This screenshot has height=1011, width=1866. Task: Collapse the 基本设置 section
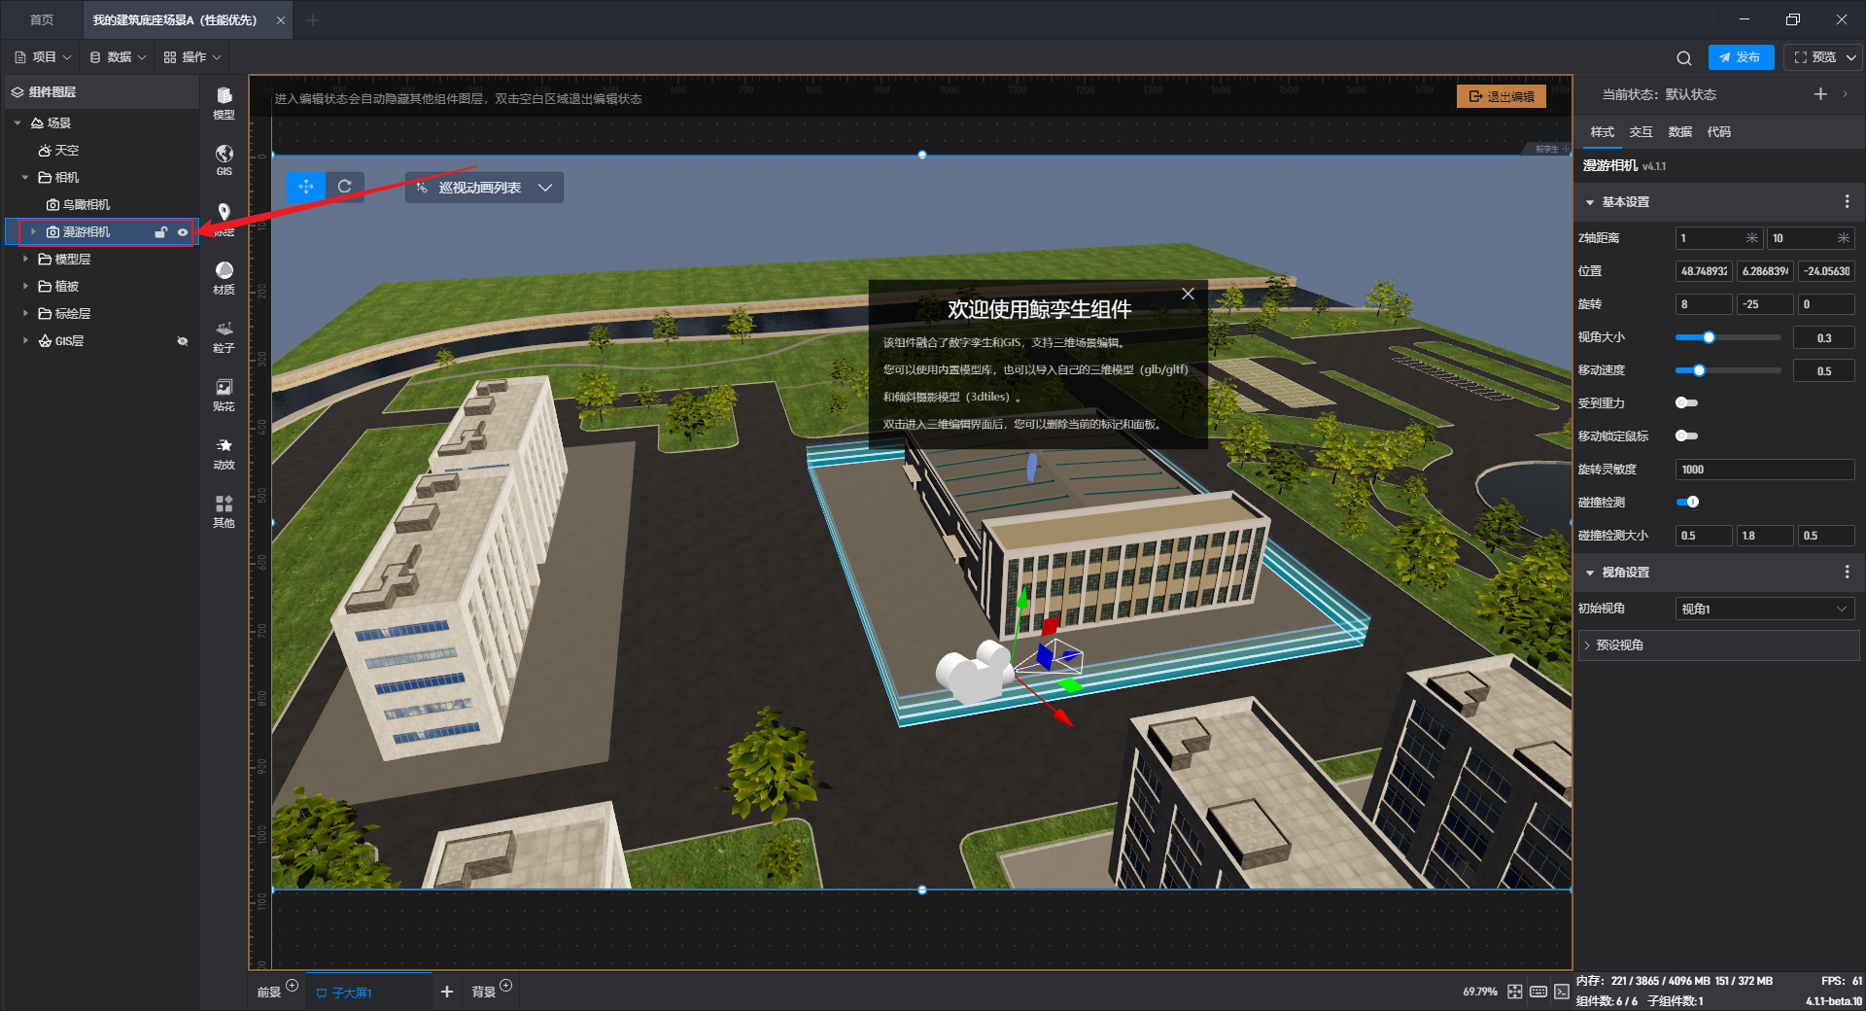pyautogui.click(x=1590, y=202)
